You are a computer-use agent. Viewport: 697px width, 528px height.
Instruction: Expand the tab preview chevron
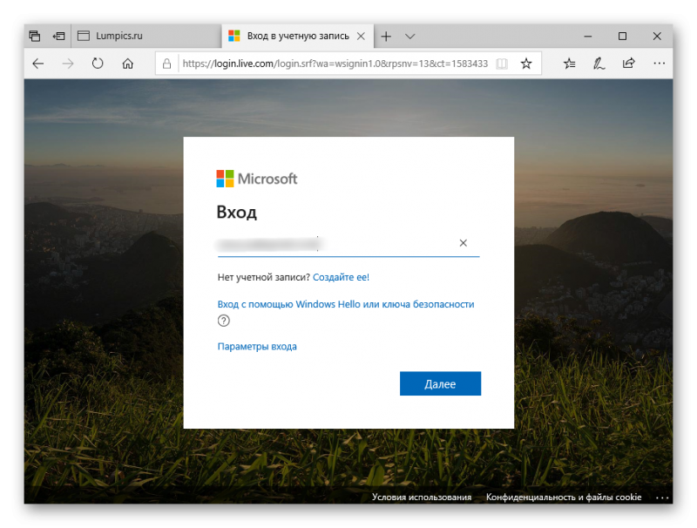coord(409,36)
